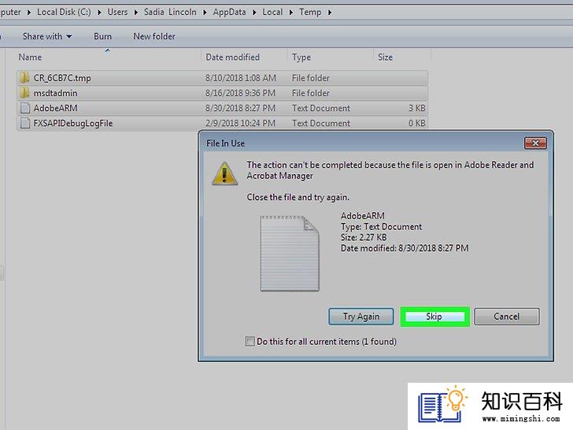Select the CR_6CB7C.tmp folder icon
The height and width of the screenshot is (430, 573).
click(x=24, y=78)
